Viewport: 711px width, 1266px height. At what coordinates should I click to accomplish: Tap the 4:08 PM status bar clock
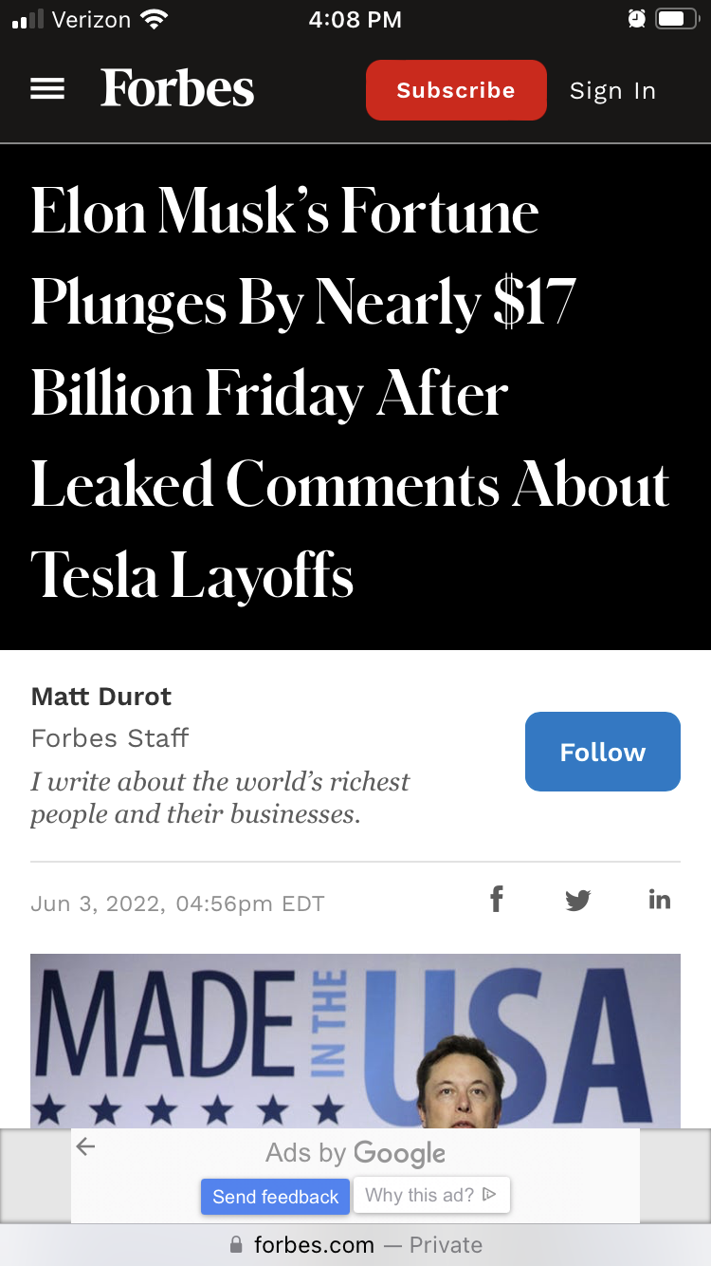(355, 19)
